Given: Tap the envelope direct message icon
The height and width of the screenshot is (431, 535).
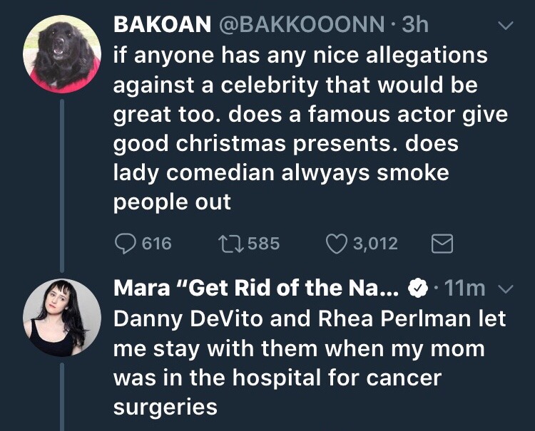Looking at the screenshot, I should click(x=442, y=244).
